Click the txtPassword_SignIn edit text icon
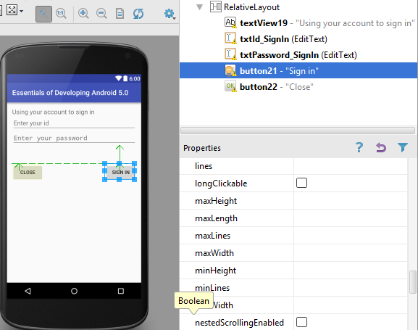The image size is (418, 330). pos(230,54)
